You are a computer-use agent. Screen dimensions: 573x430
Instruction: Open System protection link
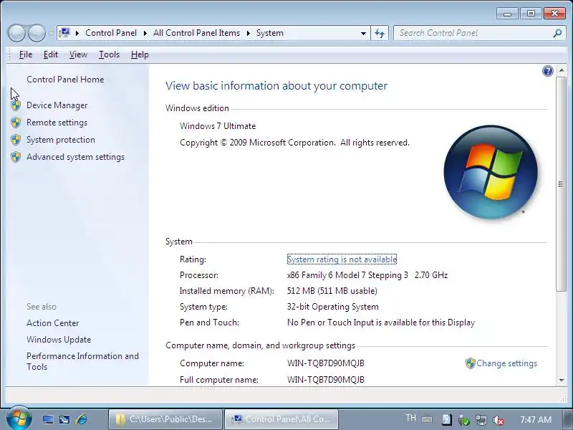pyautogui.click(x=61, y=140)
